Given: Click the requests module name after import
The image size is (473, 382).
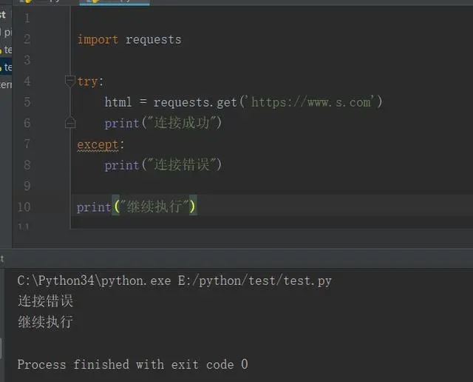Looking at the screenshot, I should pos(153,39).
